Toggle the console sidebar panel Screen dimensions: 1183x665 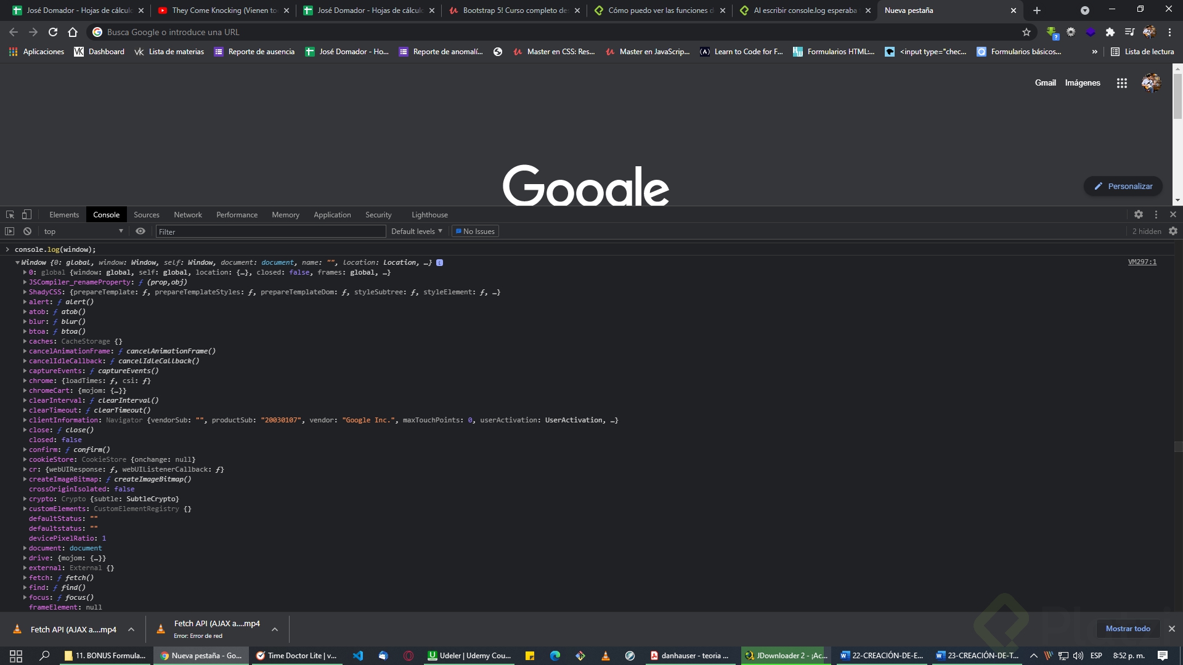(x=9, y=232)
